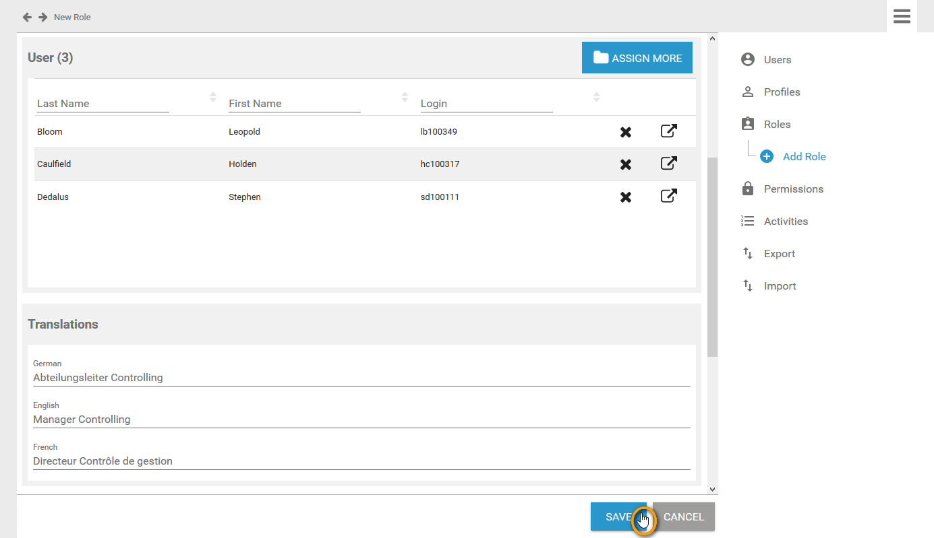Open the hamburger menu at top right

point(902,16)
